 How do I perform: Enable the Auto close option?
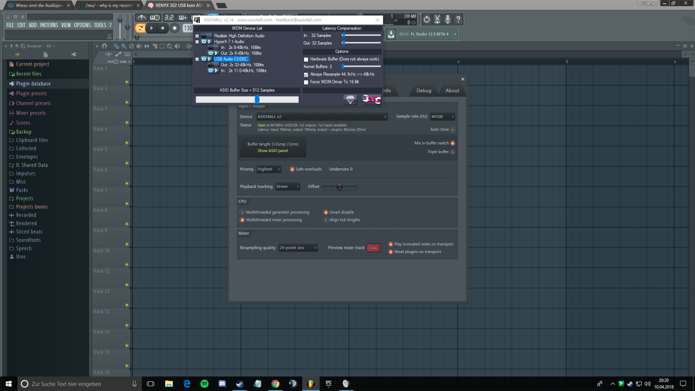click(452, 129)
